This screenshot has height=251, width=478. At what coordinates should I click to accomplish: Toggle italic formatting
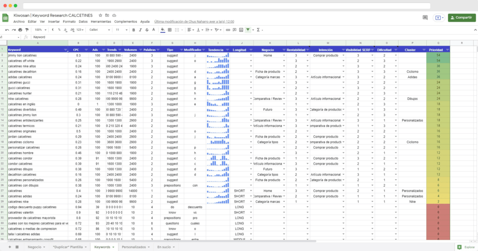click(x=140, y=30)
